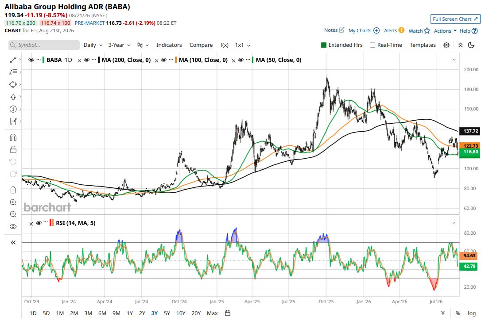
Task: Enable the Real-Time checkbox
Action: click(372, 45)
